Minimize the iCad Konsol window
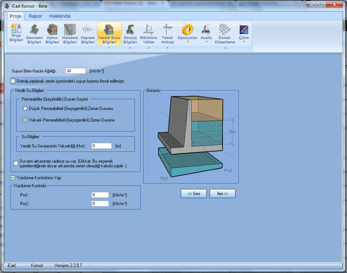This screenshot has width=347, height=273. pos(311,5)
